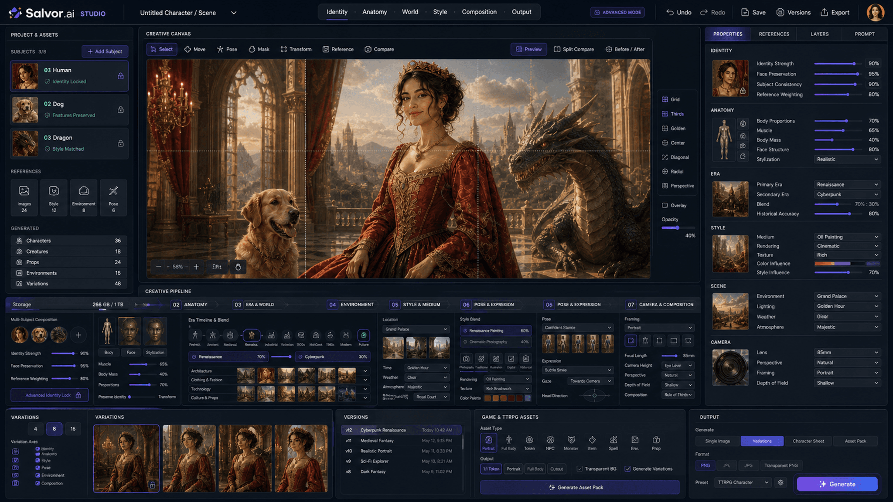Image resolution: width=893 pixels, height=502 pixels.
Task: Click the Generate button
Action: click(837, 484)
